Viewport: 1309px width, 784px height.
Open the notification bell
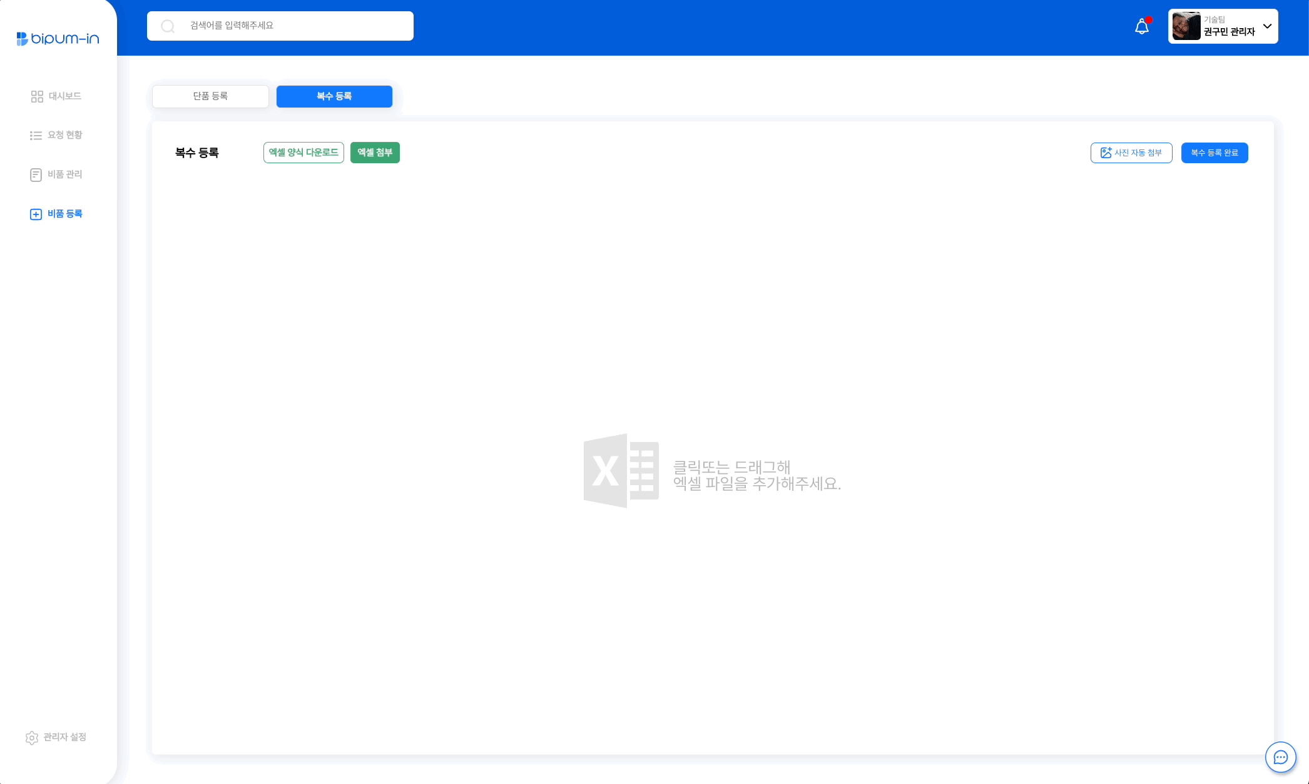click(x=1142, y=26)
